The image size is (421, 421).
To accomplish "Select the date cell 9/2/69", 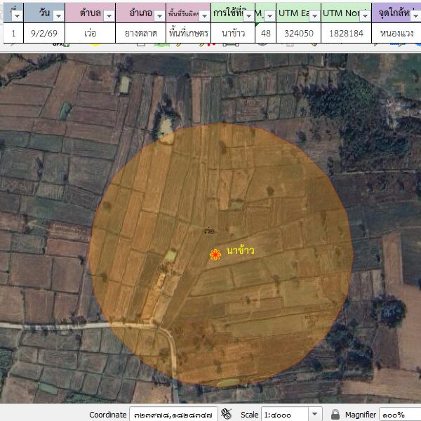I will 45,33.
